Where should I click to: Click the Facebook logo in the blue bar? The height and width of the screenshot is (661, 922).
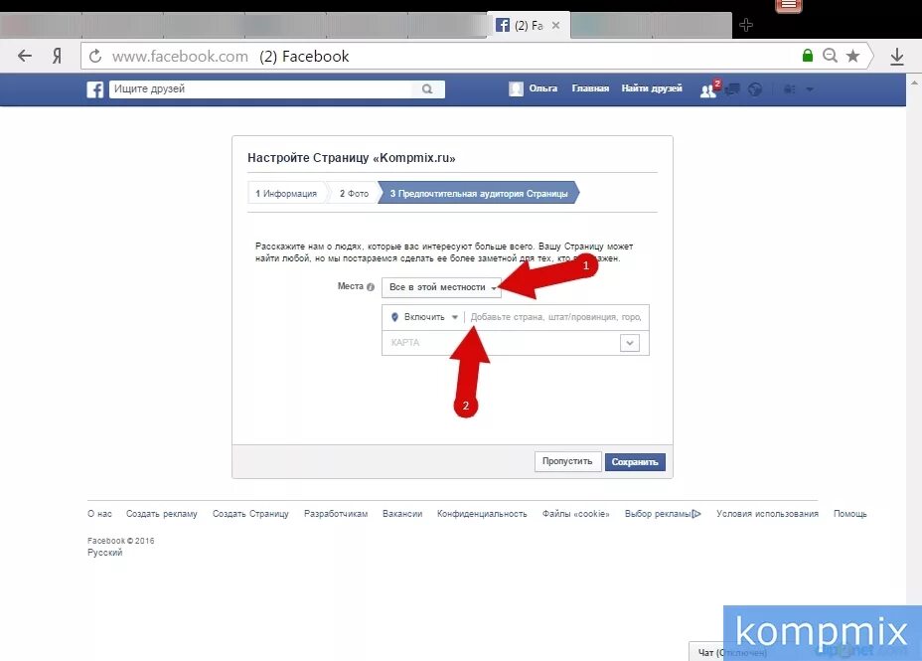click(95, 89)
